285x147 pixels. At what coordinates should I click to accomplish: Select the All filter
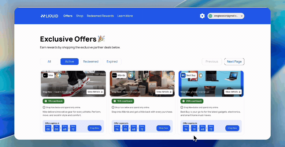(49, 62)
